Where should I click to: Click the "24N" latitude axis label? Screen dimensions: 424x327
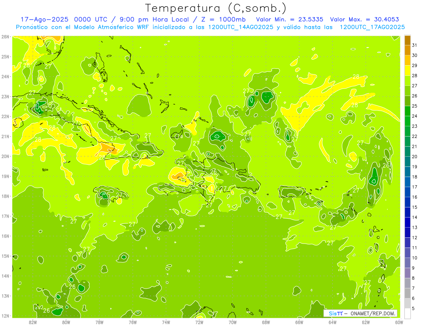(x=5, y=77)
